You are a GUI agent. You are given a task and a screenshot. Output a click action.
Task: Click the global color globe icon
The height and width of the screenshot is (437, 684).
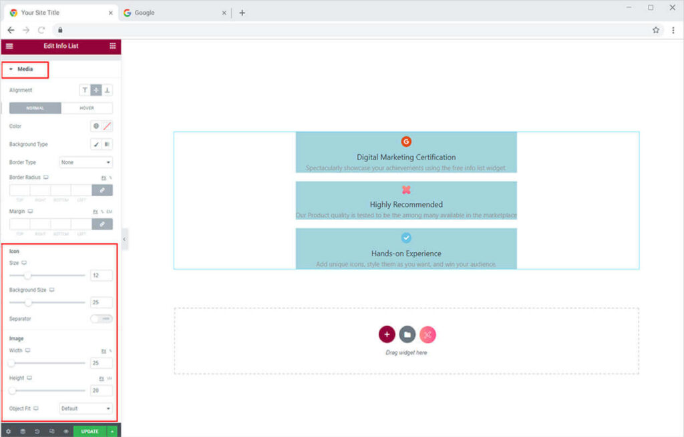point(96,126)
